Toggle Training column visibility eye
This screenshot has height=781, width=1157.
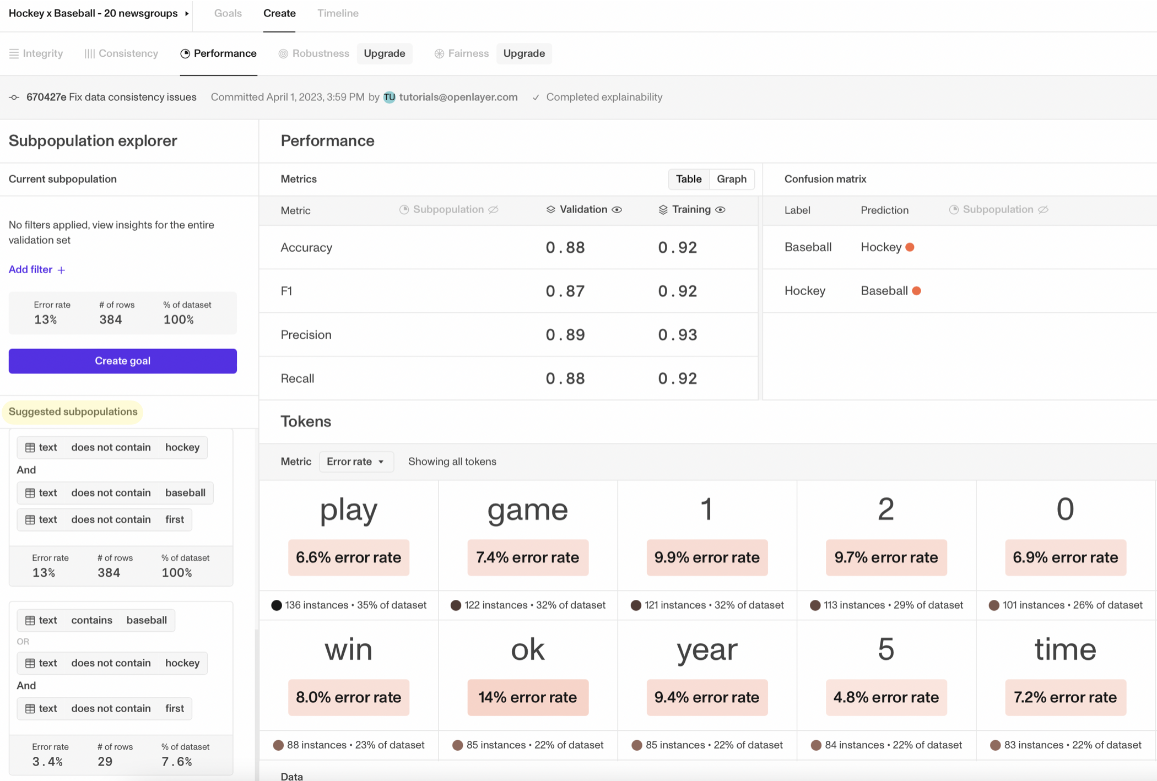(x=720, y=210)
